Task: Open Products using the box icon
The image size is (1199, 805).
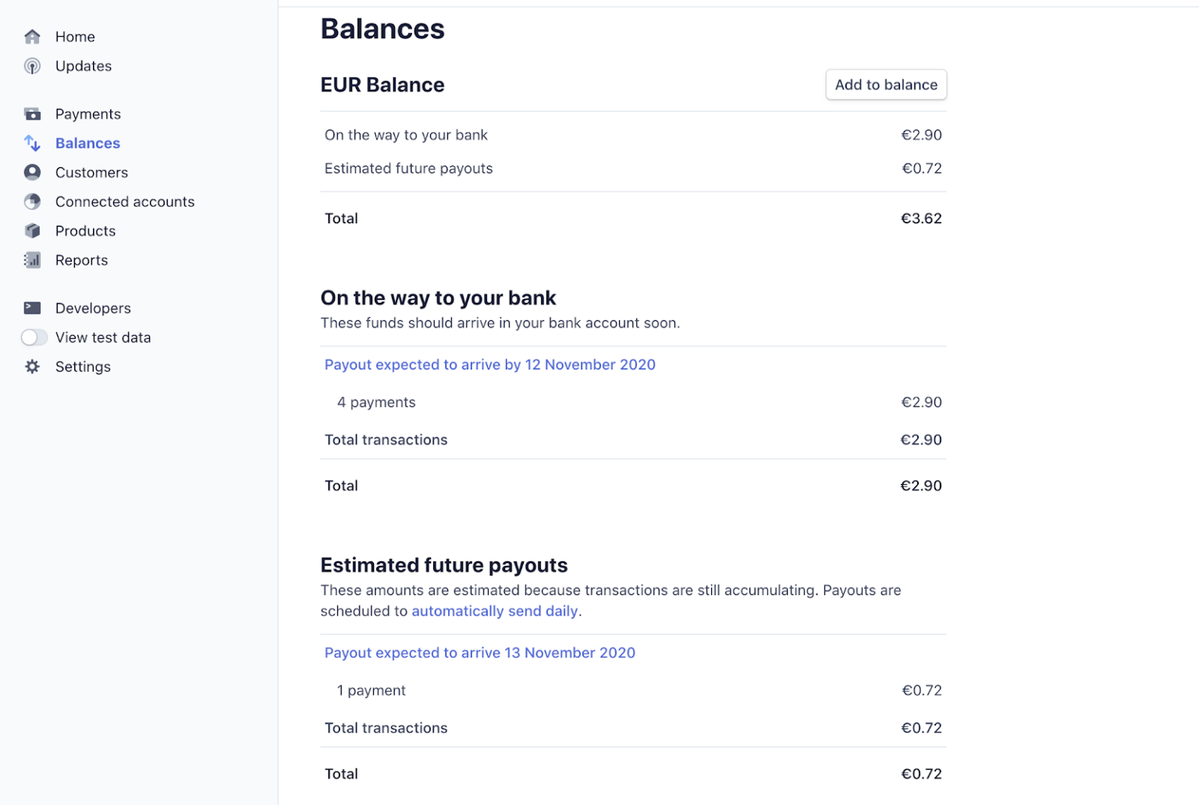Action: (32, 230)
